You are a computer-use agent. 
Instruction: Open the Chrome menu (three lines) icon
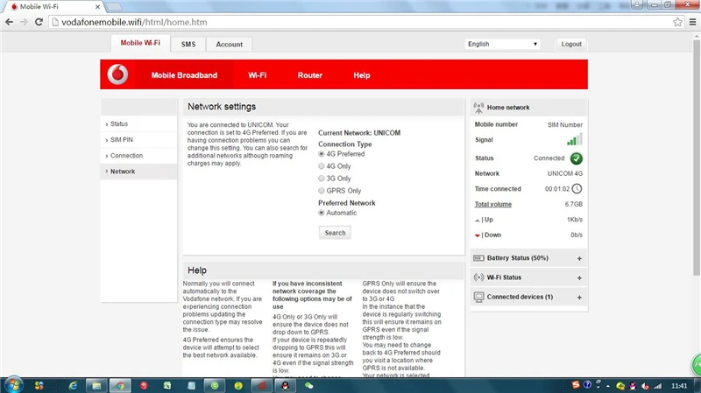click(692, 22)
